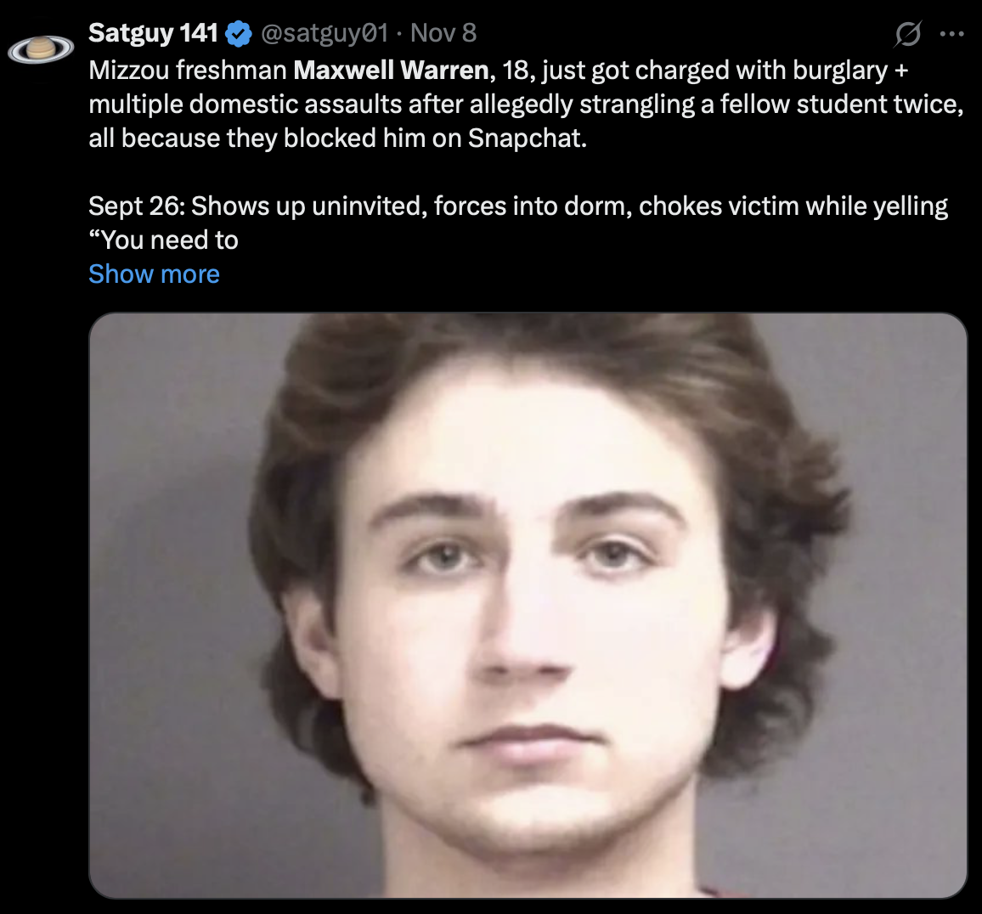Click the quoted "You need to" text
The image size is (982, 914).
(163, 240)
